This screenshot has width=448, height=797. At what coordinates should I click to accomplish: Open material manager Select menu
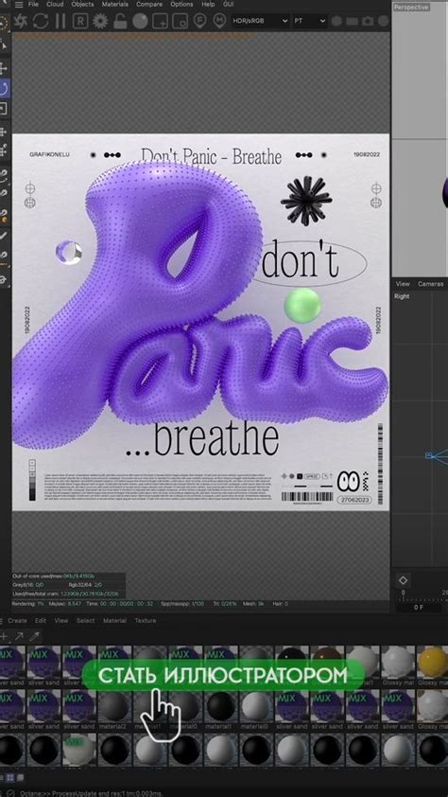click(x=85, y=621)
